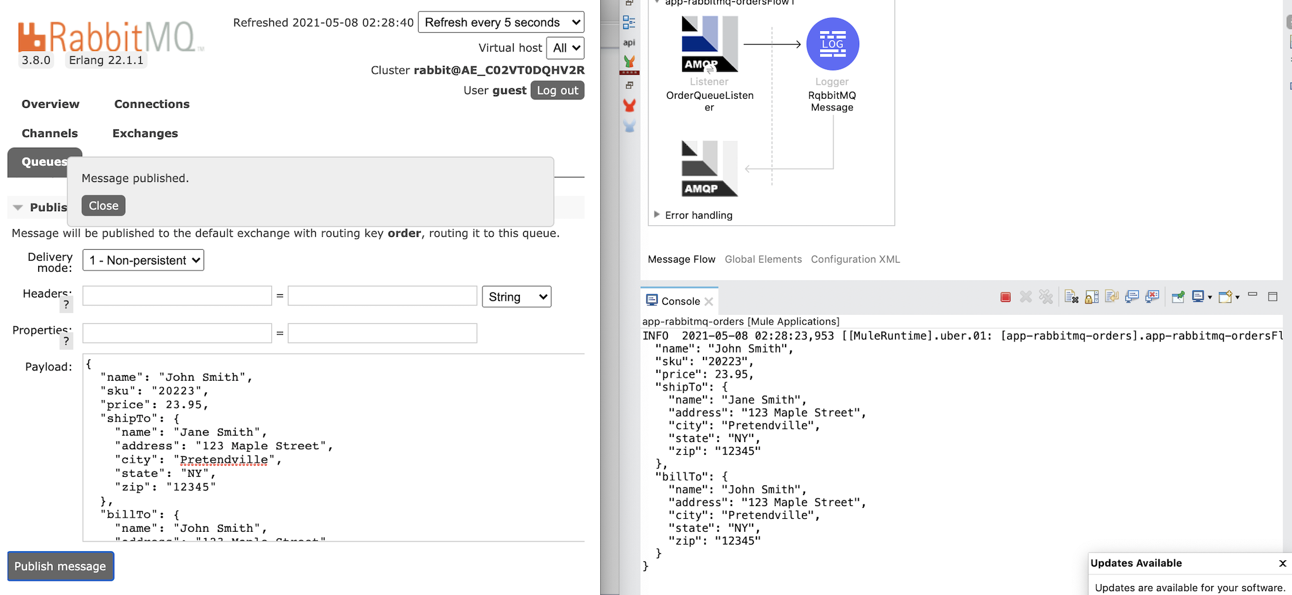Click the Display Selected Console monitor icon

point(1198,296)
